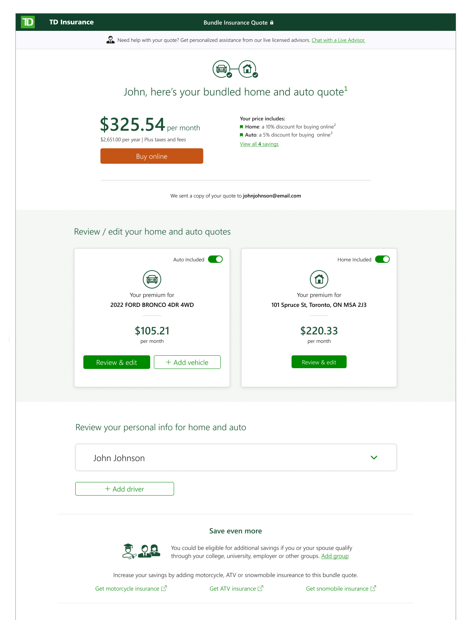
Task: Click the live advisor person icon
Action: [x=110, y=40]
